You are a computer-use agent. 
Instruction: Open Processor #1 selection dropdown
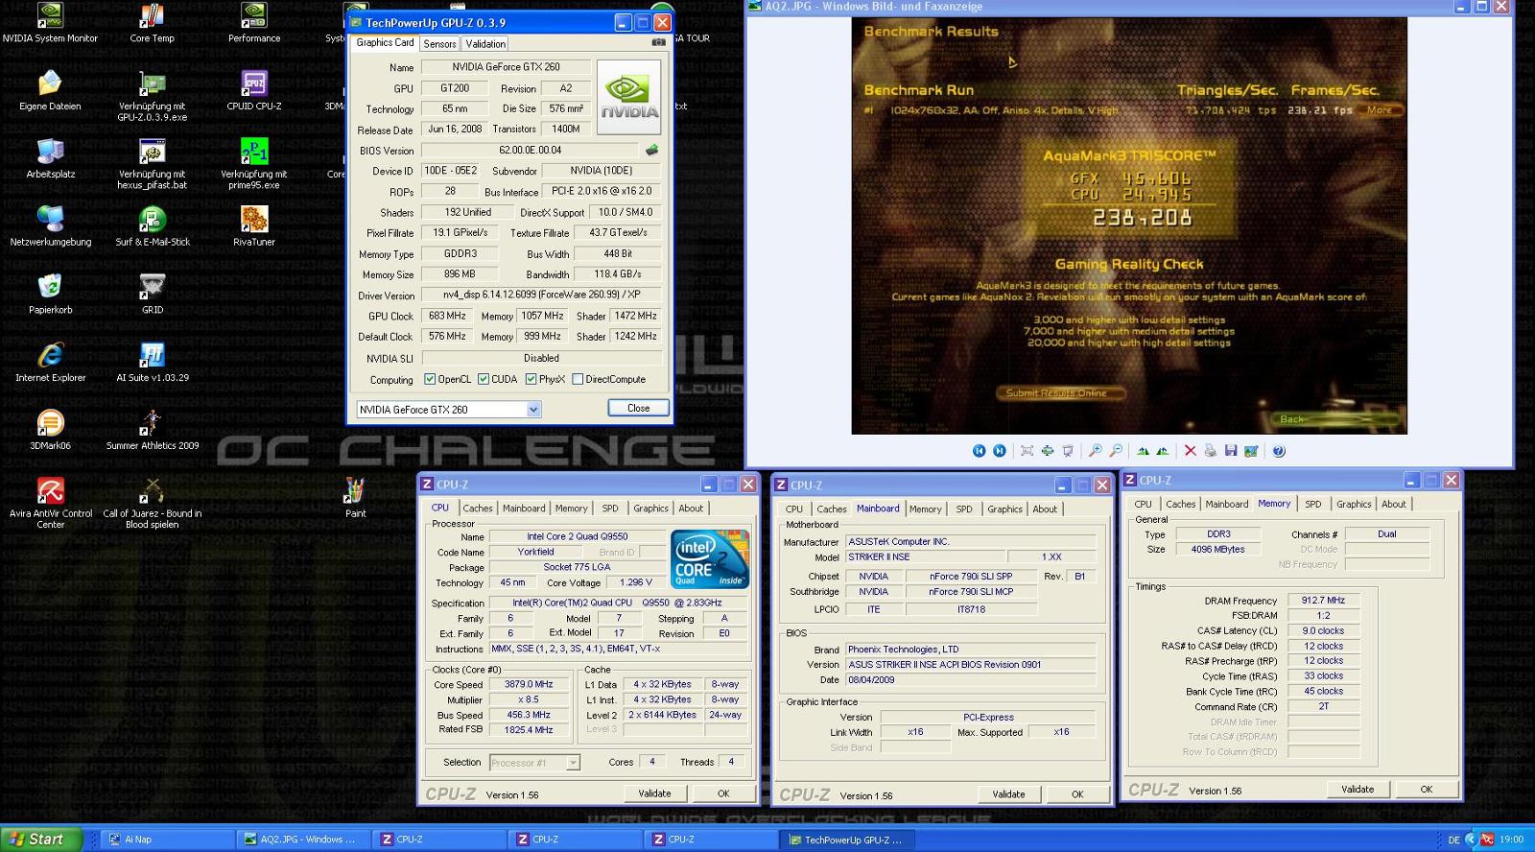coord(534,763)
